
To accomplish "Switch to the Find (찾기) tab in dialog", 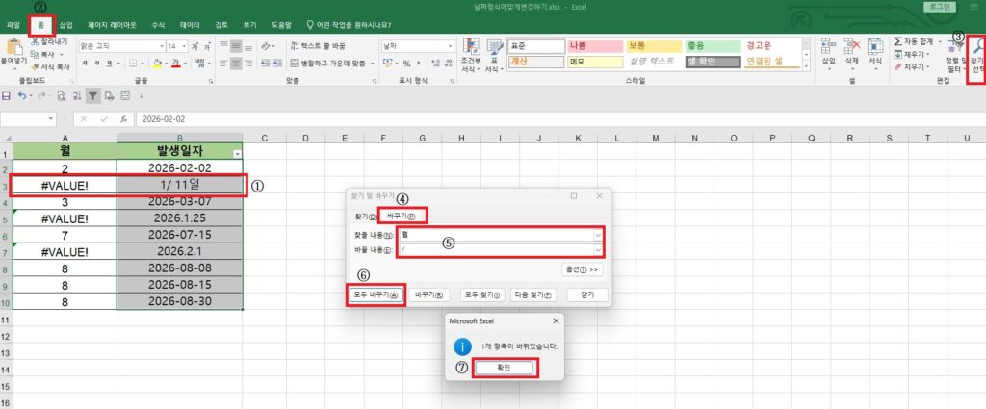I will point(365,217).
